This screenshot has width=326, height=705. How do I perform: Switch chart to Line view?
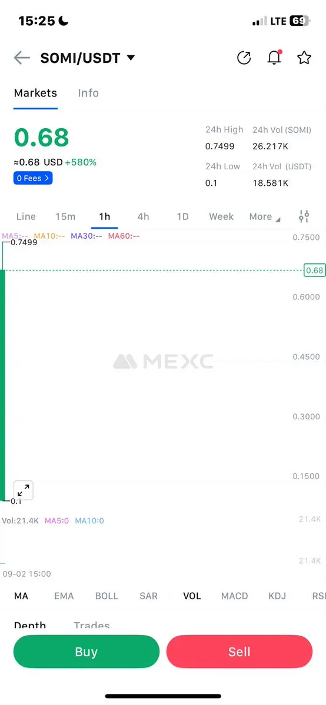click(x=26, y=217)
